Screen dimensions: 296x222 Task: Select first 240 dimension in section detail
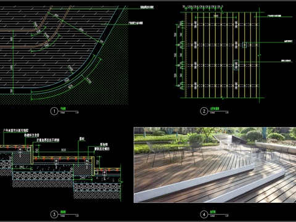click(22, 167)
